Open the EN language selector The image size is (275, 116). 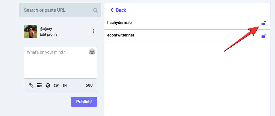tap(65, 86)
